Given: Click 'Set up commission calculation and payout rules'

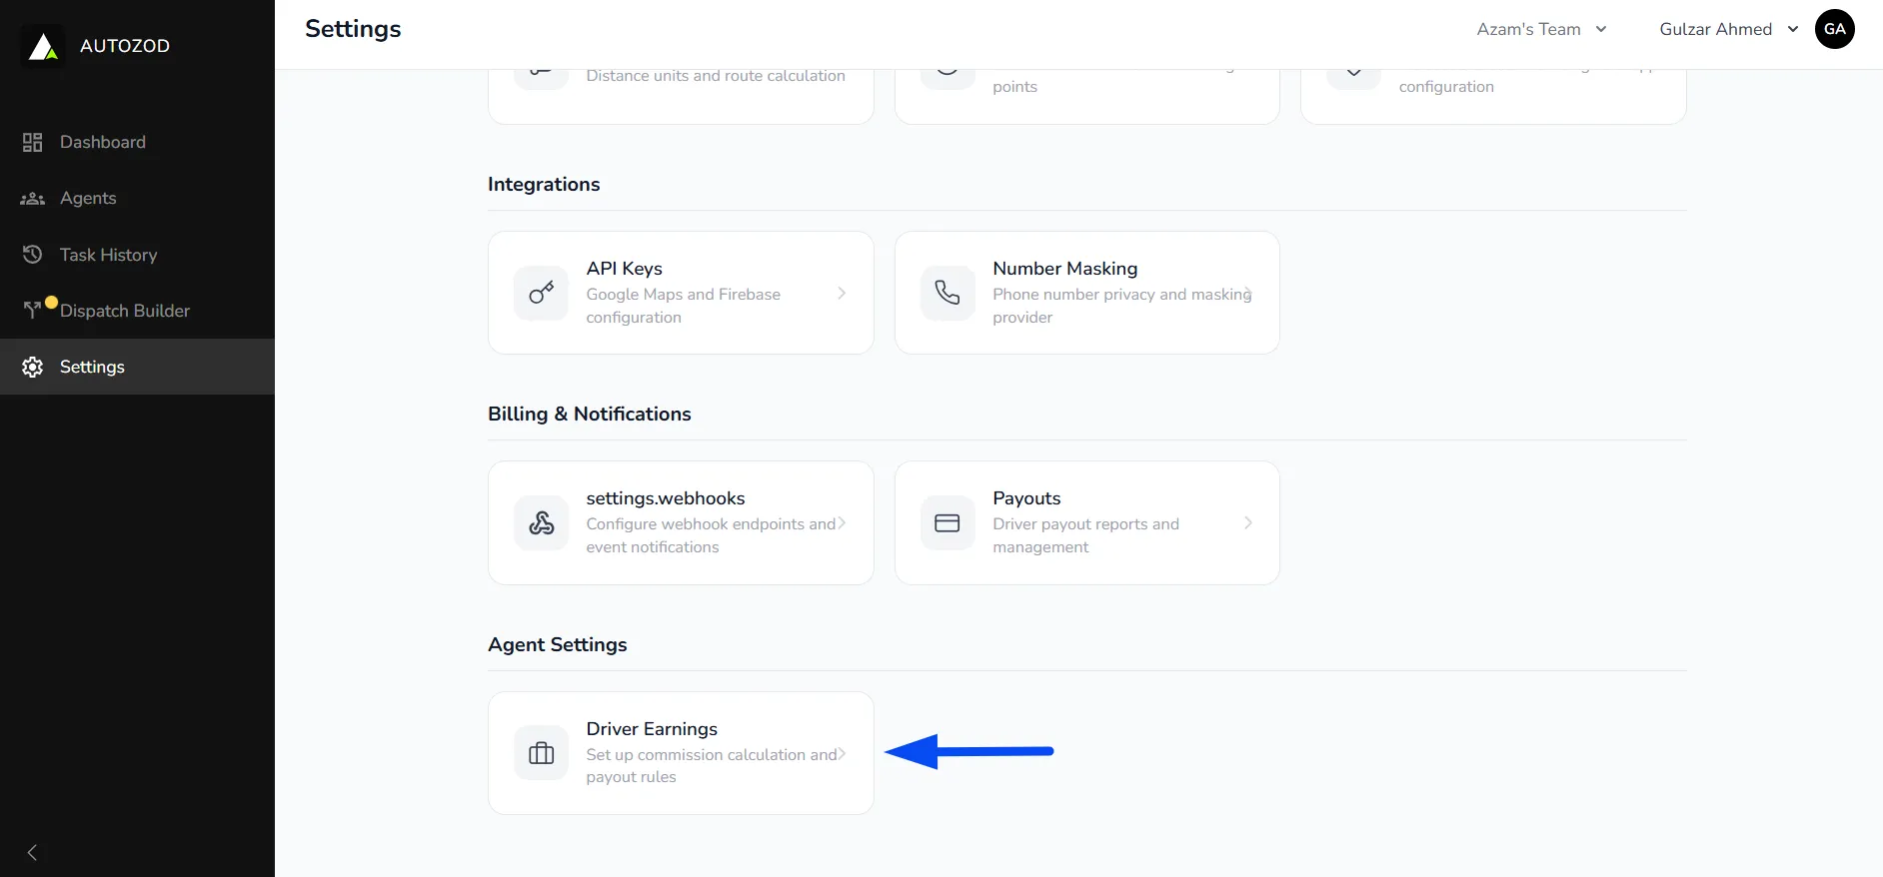Looking at the screenshot, I should point(712,766).
